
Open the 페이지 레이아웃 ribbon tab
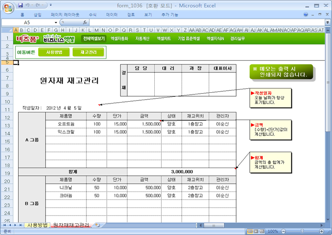[x=65, y=15]
